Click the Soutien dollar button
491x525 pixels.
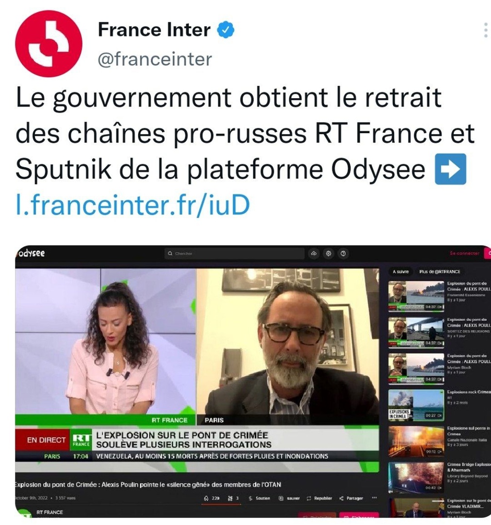click(259, 498)
